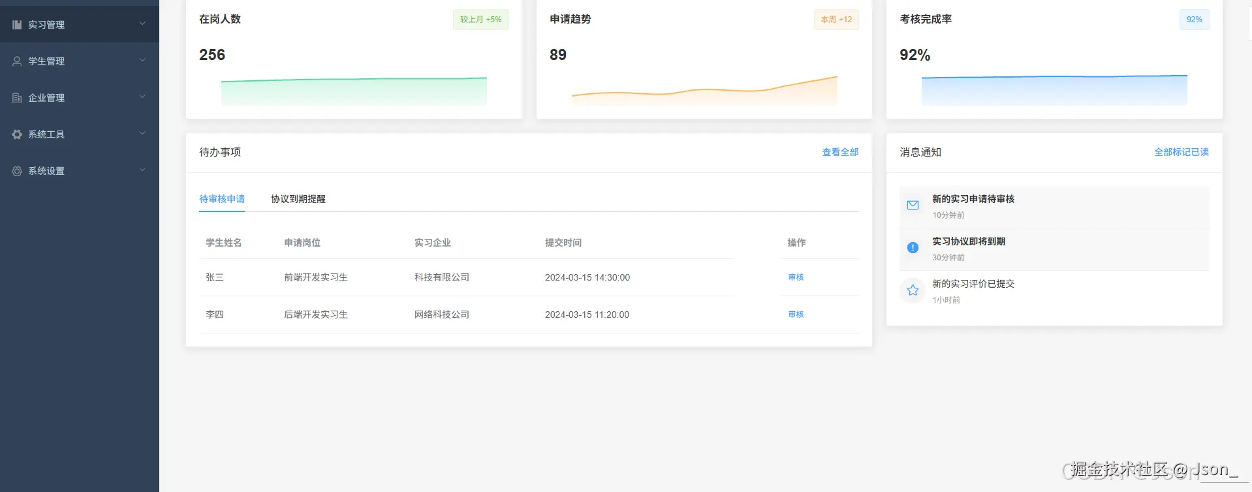Image resolution: width=1252 pixels, height=492 pixels.
Task: Open the 新的实习评价已提交 notification
Action: tap(1054, 292)
